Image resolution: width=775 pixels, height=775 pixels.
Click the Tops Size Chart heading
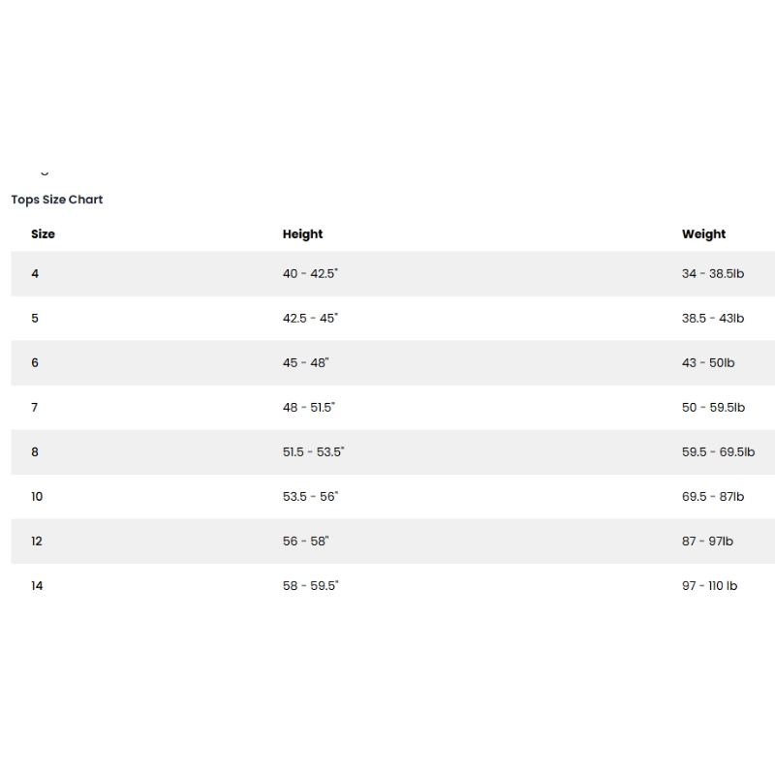coord(57,200)
